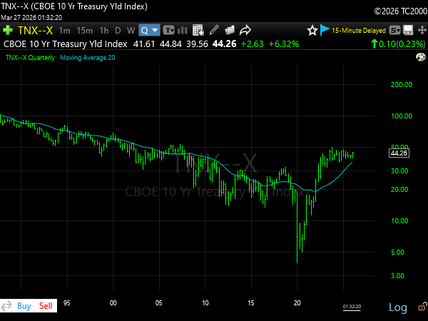Click the Moving Average 20 label
The height and width of the screenshot is (321, 428).
click(87, 58)
